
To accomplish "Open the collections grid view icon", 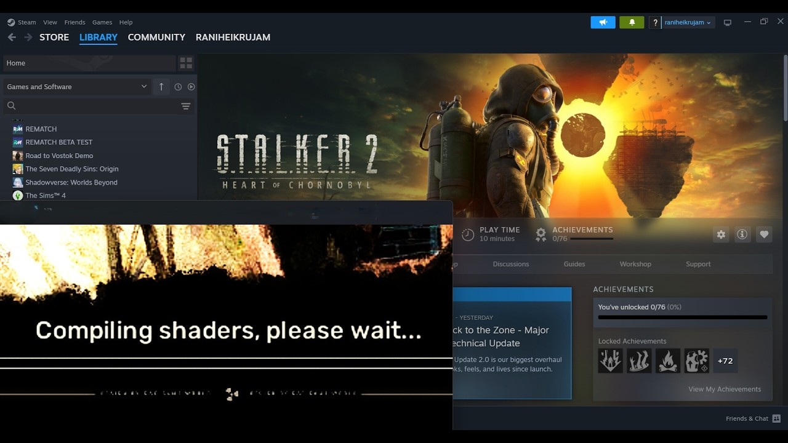I will pyautogui.click(x=186, y=63).
